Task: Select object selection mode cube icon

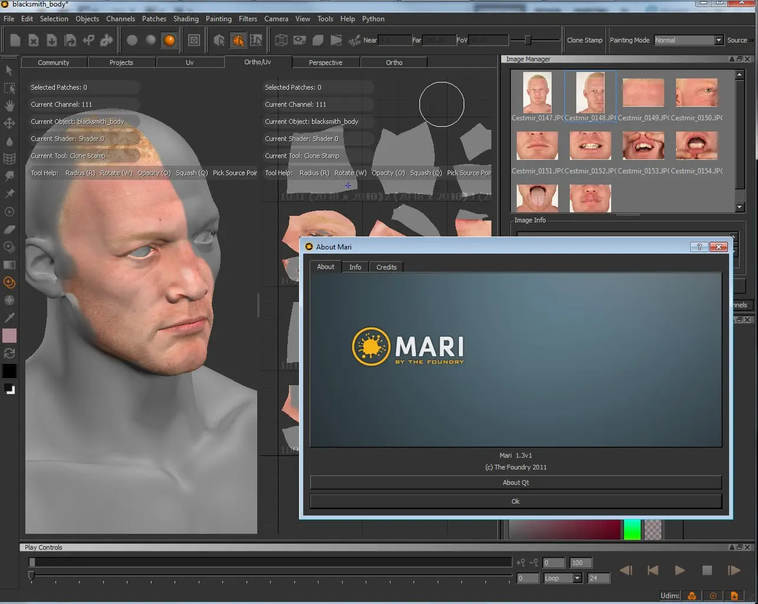Action: pos(219,40)
